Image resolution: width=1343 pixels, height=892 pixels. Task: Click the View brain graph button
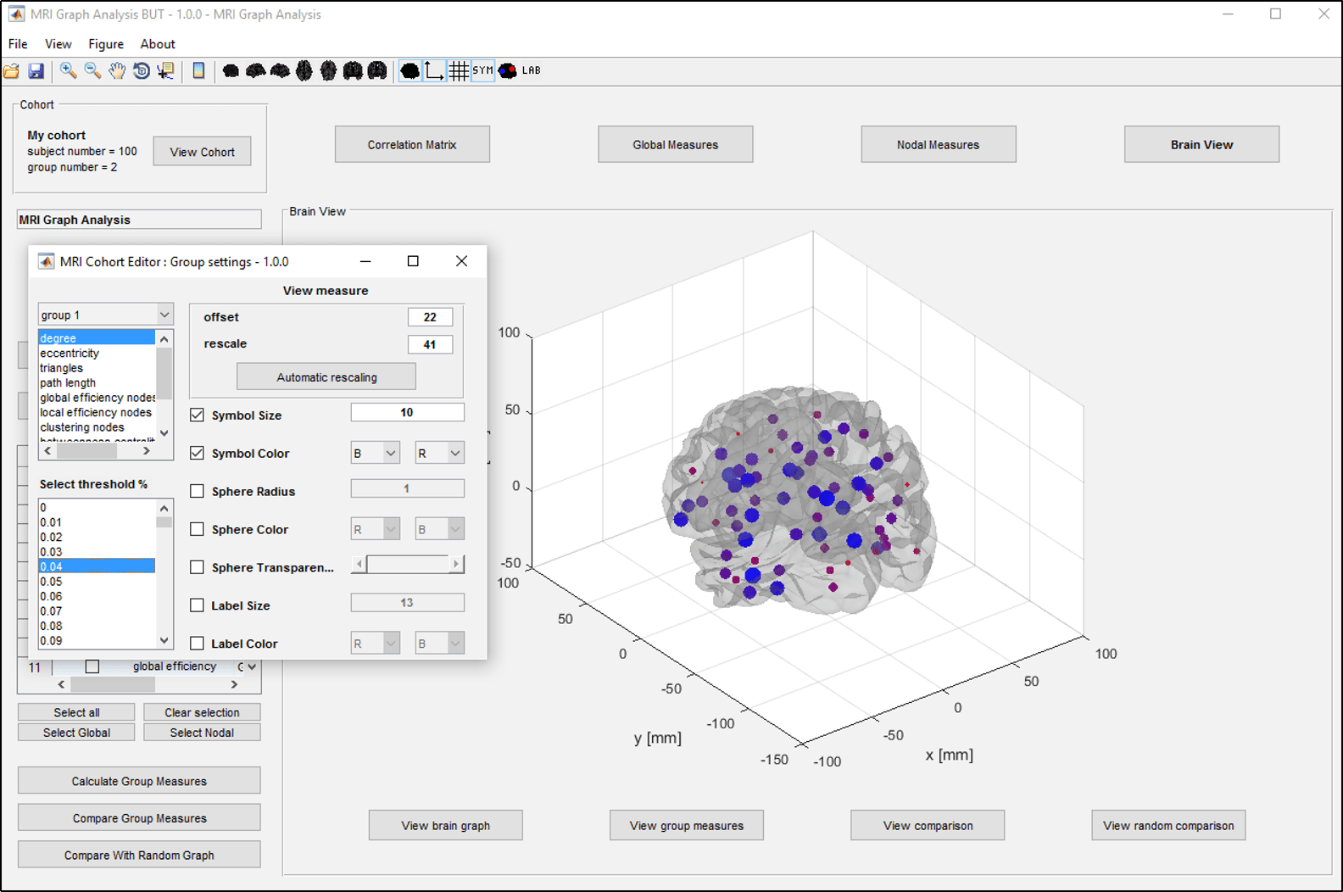point(446,826)
